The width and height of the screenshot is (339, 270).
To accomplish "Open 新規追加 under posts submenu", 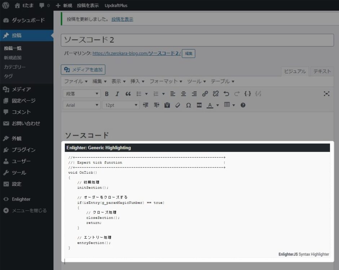I will tap(13, 58).
